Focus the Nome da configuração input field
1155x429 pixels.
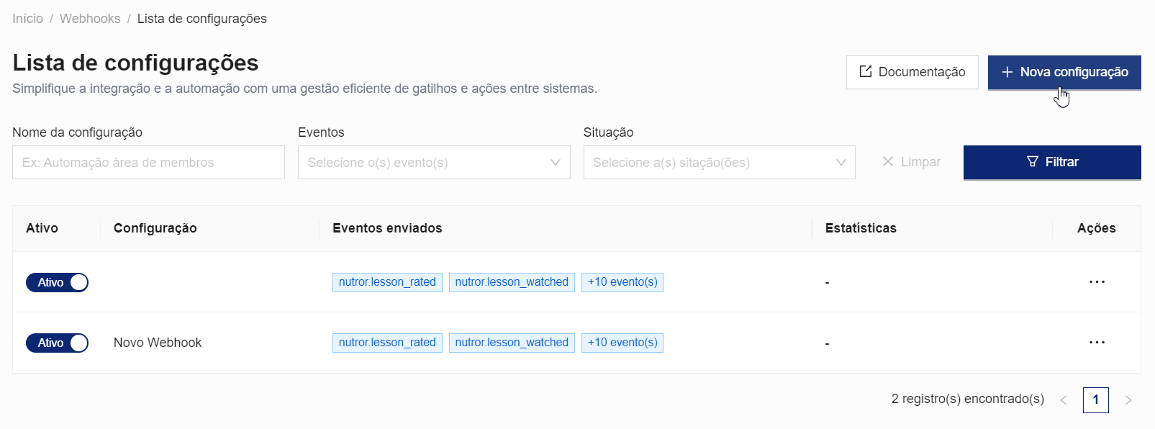(148, 163)
